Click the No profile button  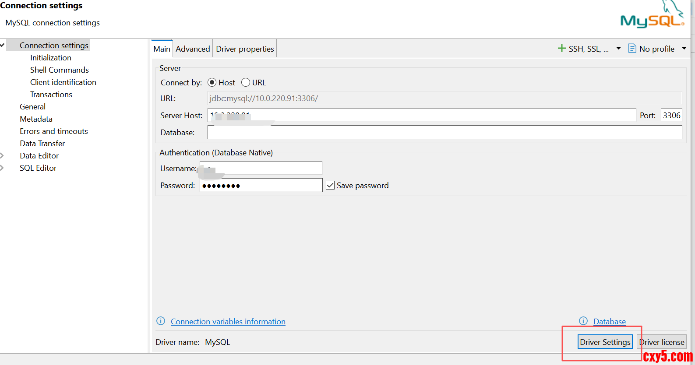click(656, 49)
